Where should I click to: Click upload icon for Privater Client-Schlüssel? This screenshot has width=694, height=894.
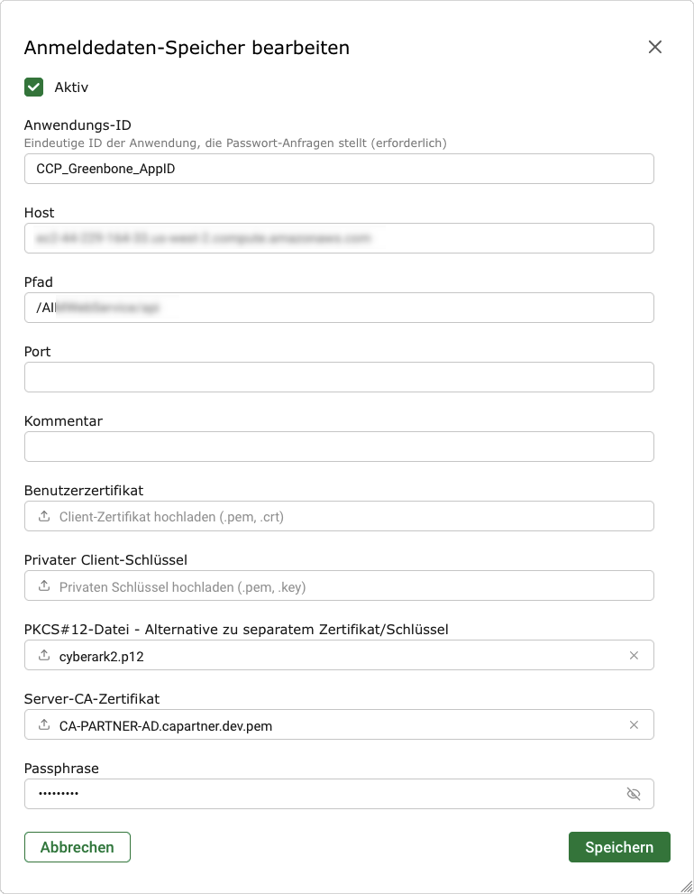tap(44, 586)
